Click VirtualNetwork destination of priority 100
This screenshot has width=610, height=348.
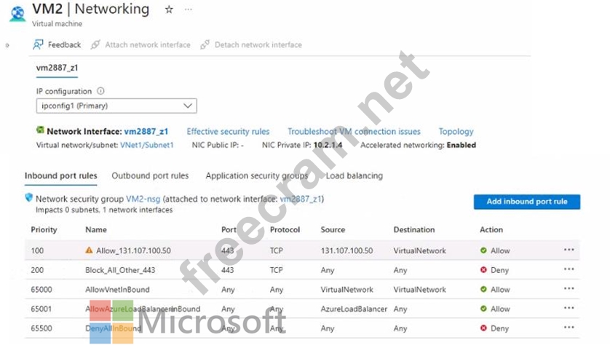point(420,250)
